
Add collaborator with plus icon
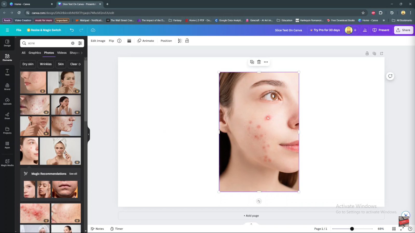[355, 30]
